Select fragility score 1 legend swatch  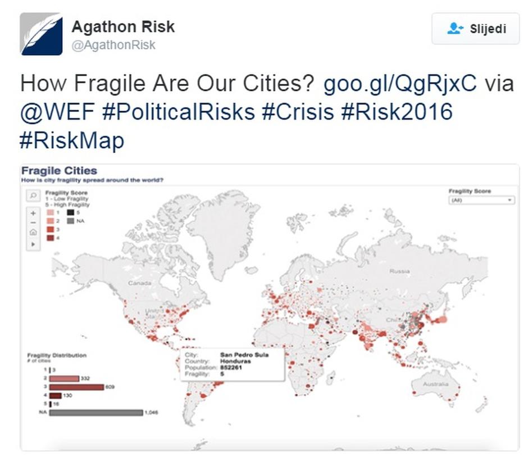pos(50,213)
